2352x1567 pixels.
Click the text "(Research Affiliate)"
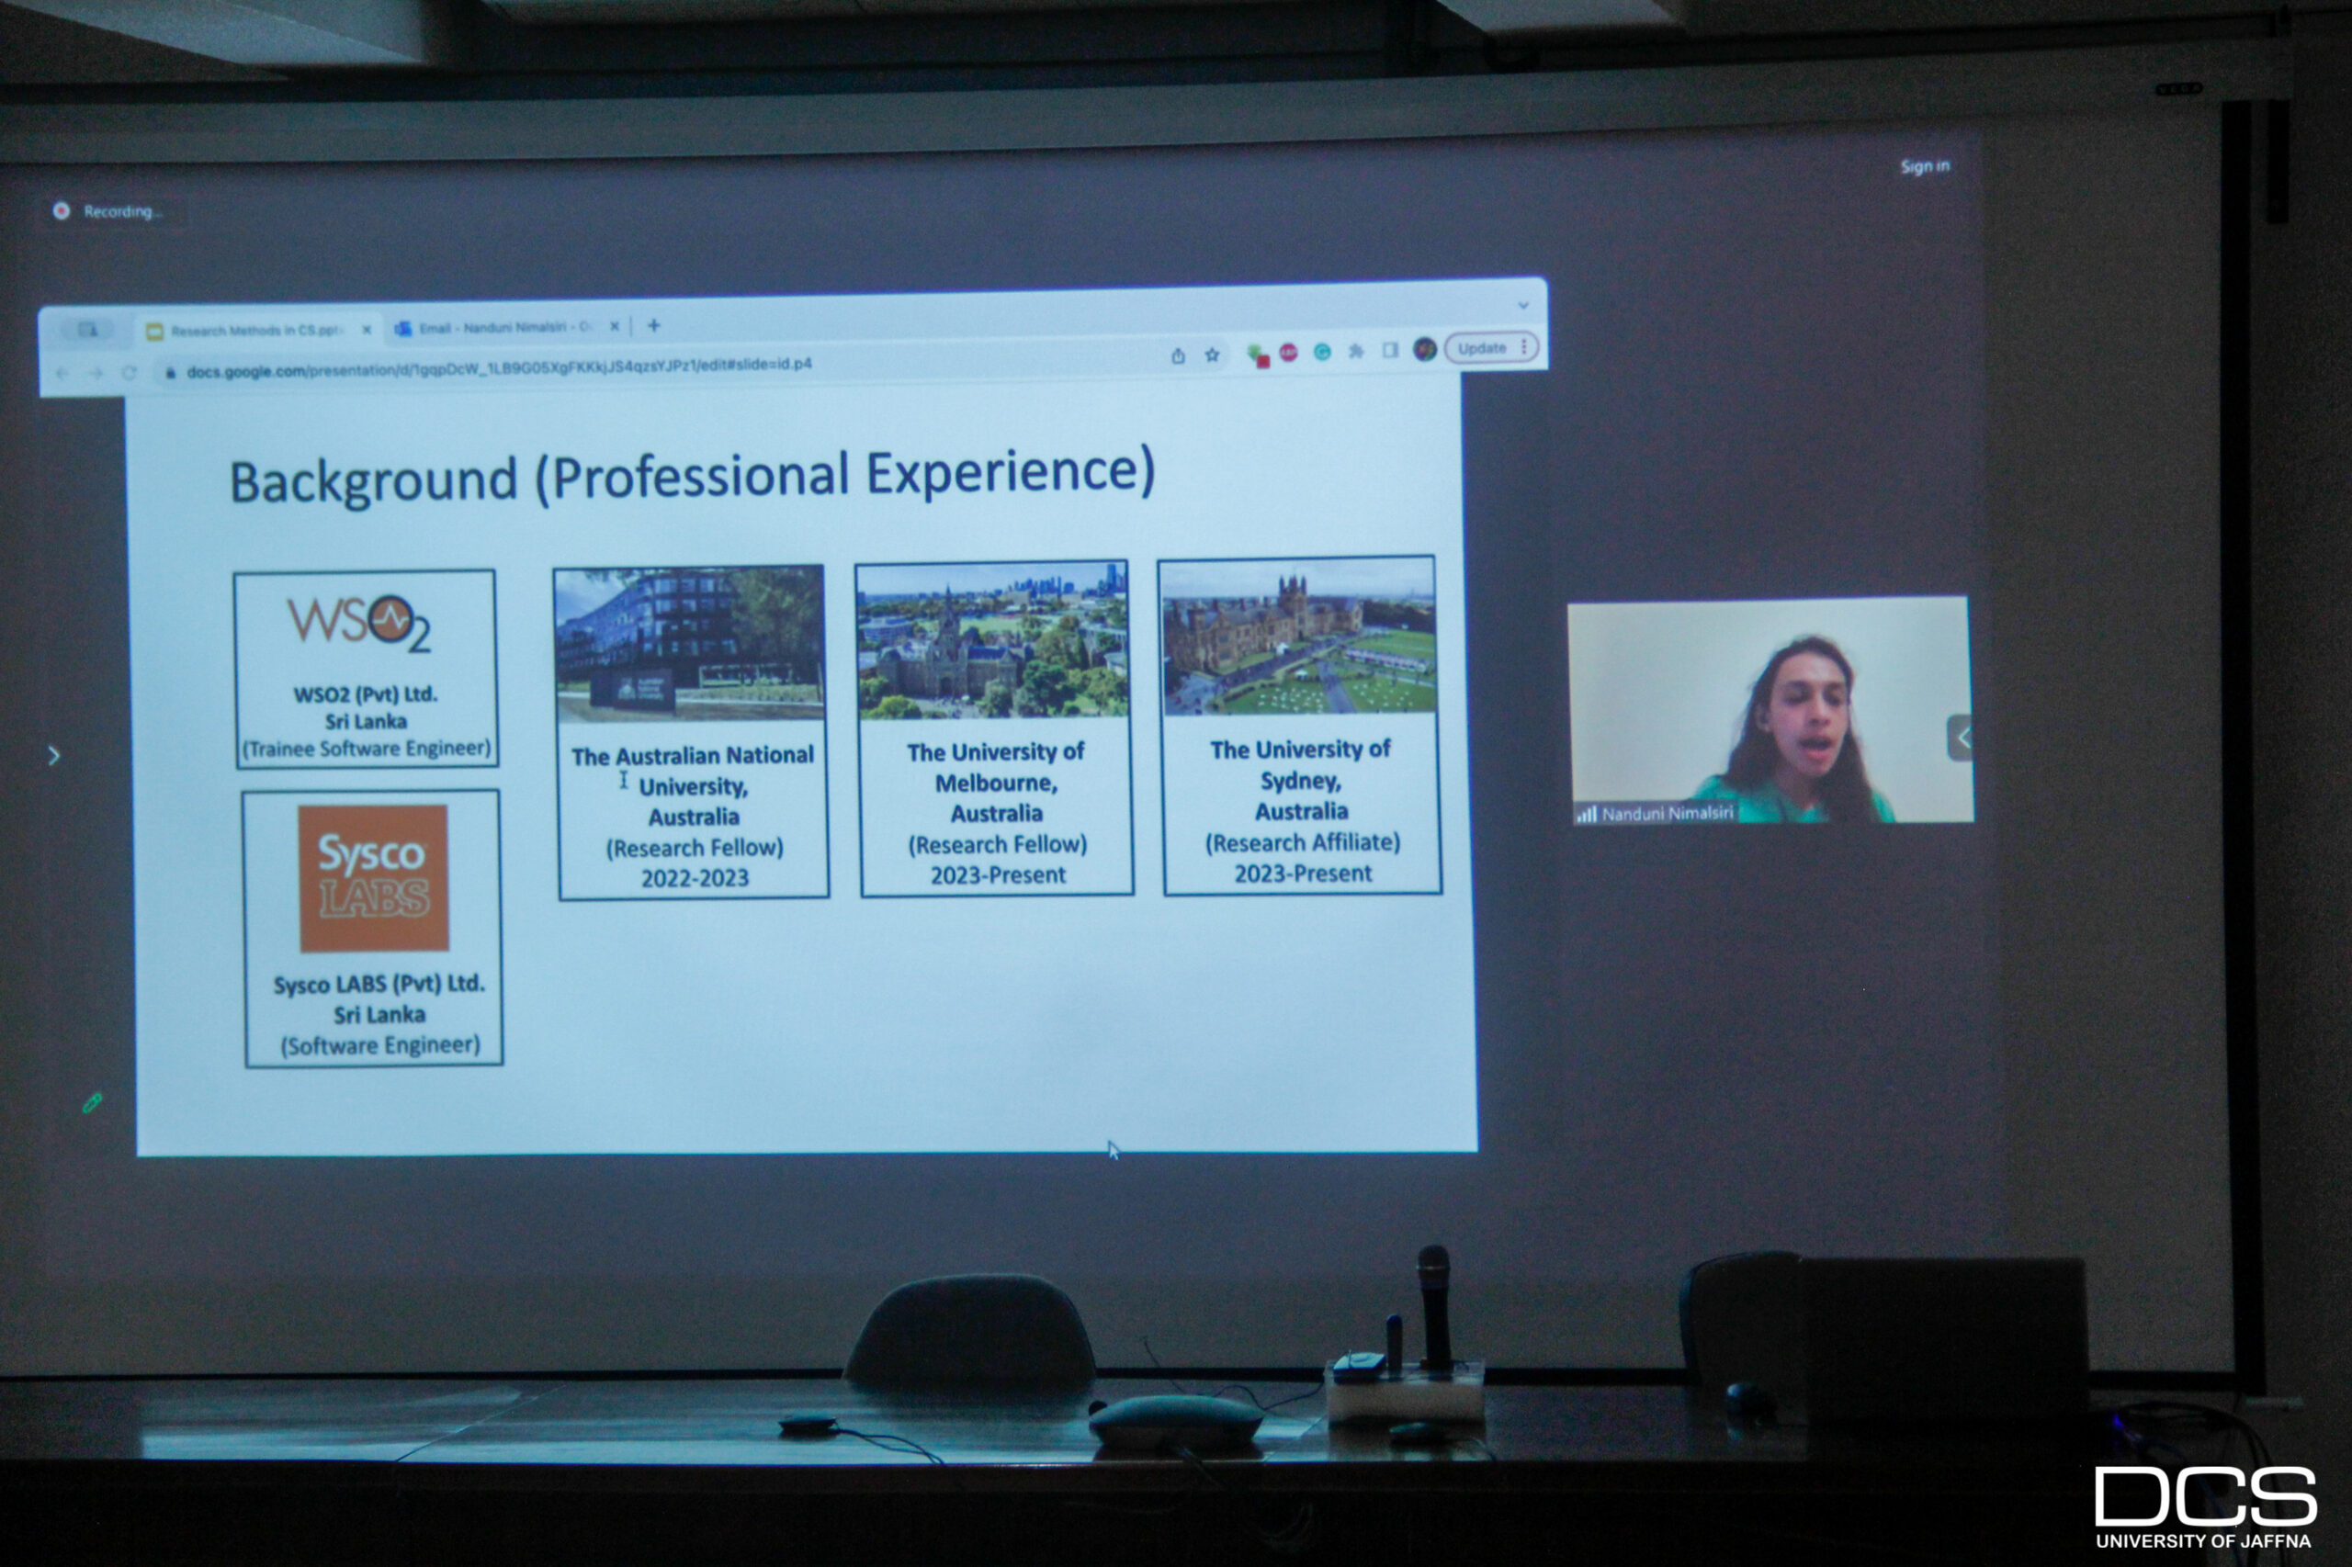click(1303, 842)
